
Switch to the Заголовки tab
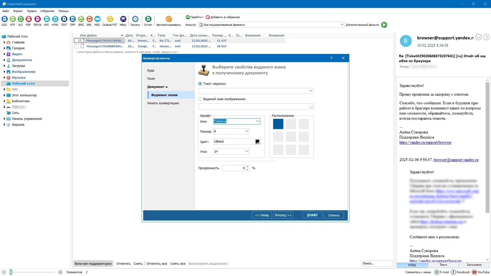(x=474, y=265)
